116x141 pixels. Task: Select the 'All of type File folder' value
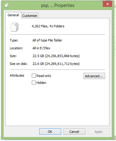tap(47, 40)
